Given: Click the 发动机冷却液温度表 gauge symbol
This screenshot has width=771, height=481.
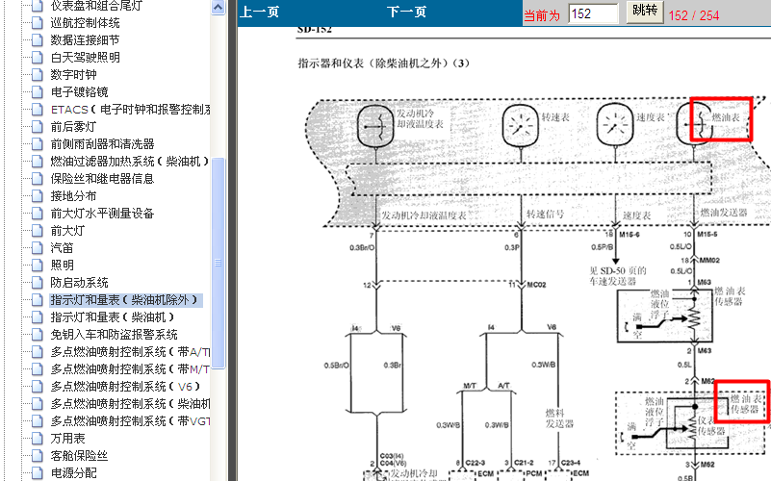Looking at the screenshot, I should point(375,126).
